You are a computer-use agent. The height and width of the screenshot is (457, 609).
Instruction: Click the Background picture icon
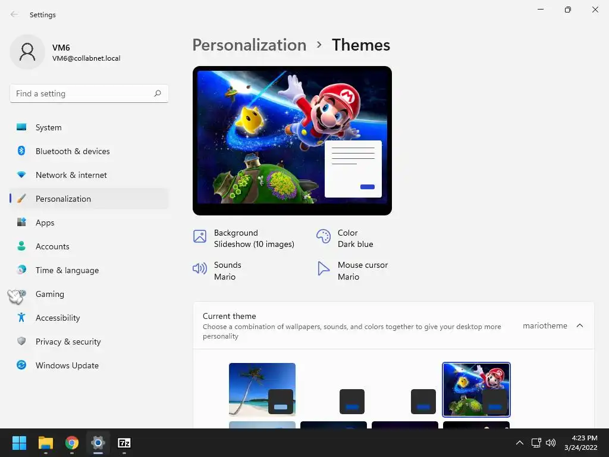click(x=200, y=236)
